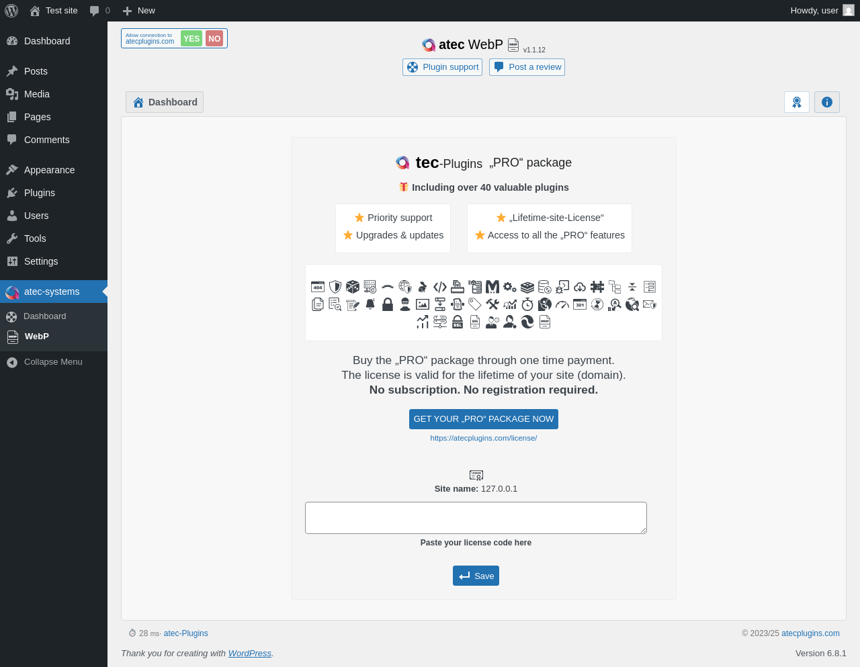860x667 pixels.
Task: Open the WebP submenu item
Action: (x=54, y=337)
